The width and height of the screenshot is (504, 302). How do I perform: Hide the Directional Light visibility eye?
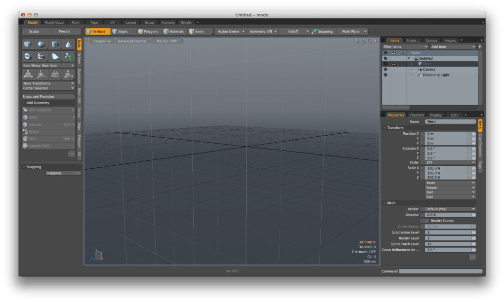coord(385,75)
